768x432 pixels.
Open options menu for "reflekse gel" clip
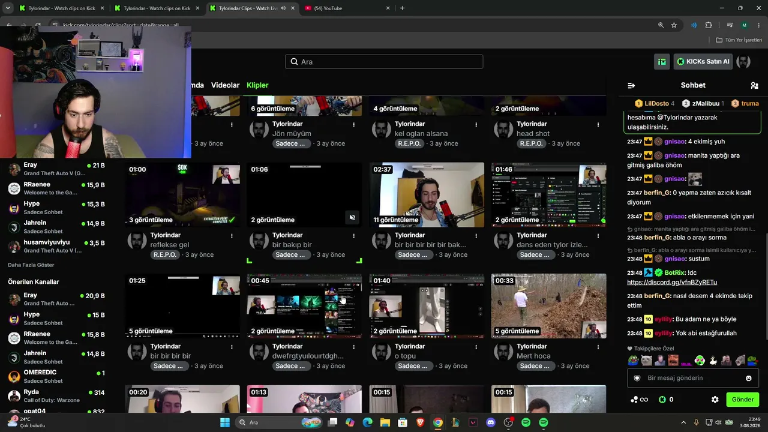[232, 236]
